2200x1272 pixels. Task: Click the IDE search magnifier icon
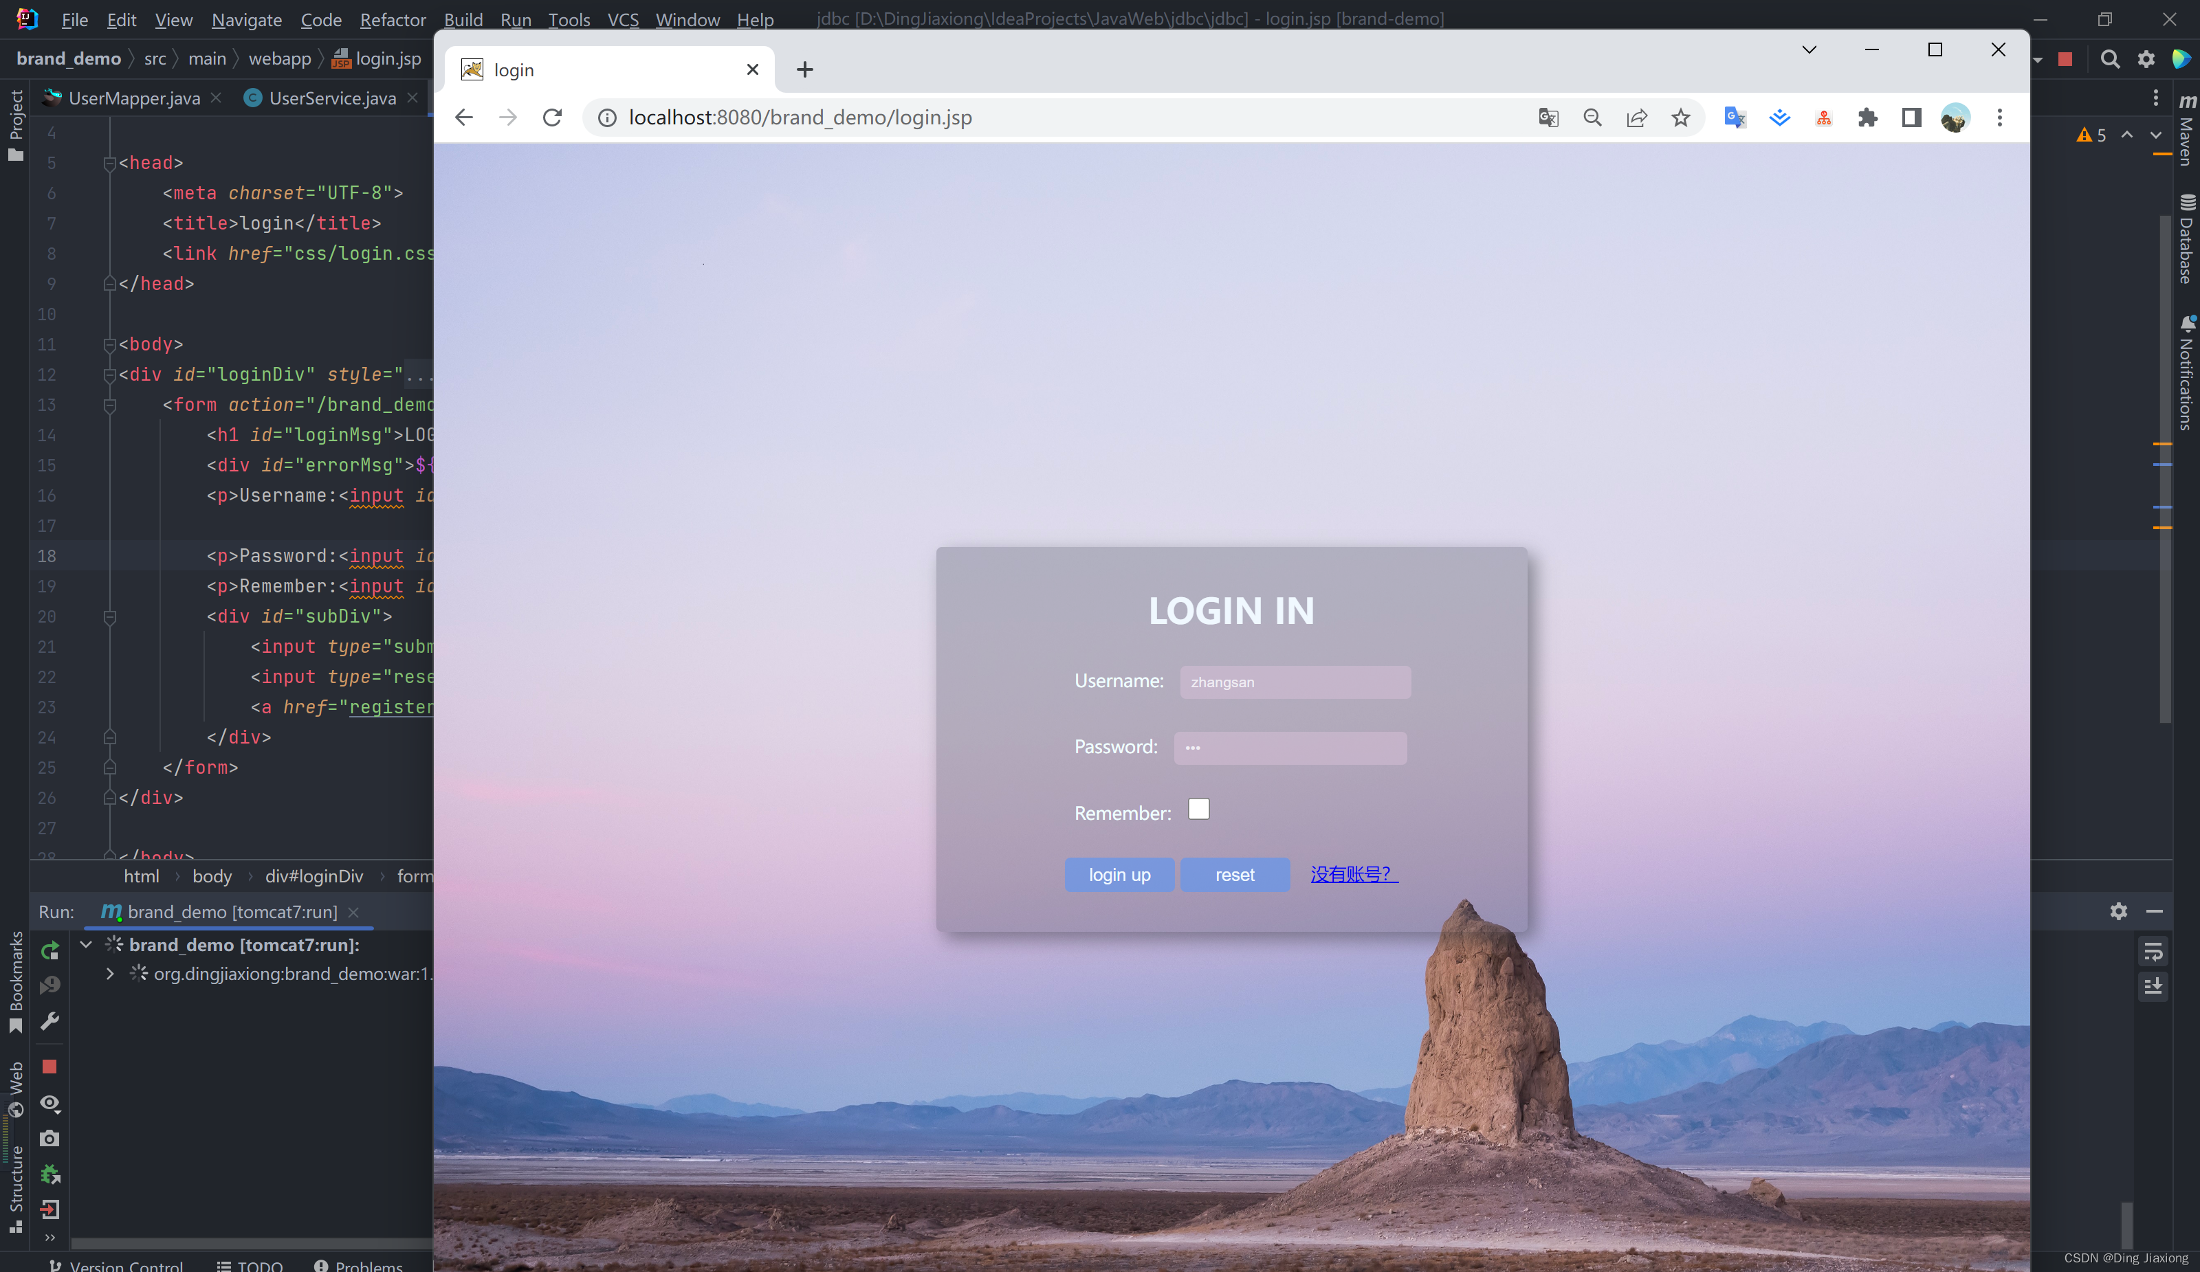tap(2110, 59)
